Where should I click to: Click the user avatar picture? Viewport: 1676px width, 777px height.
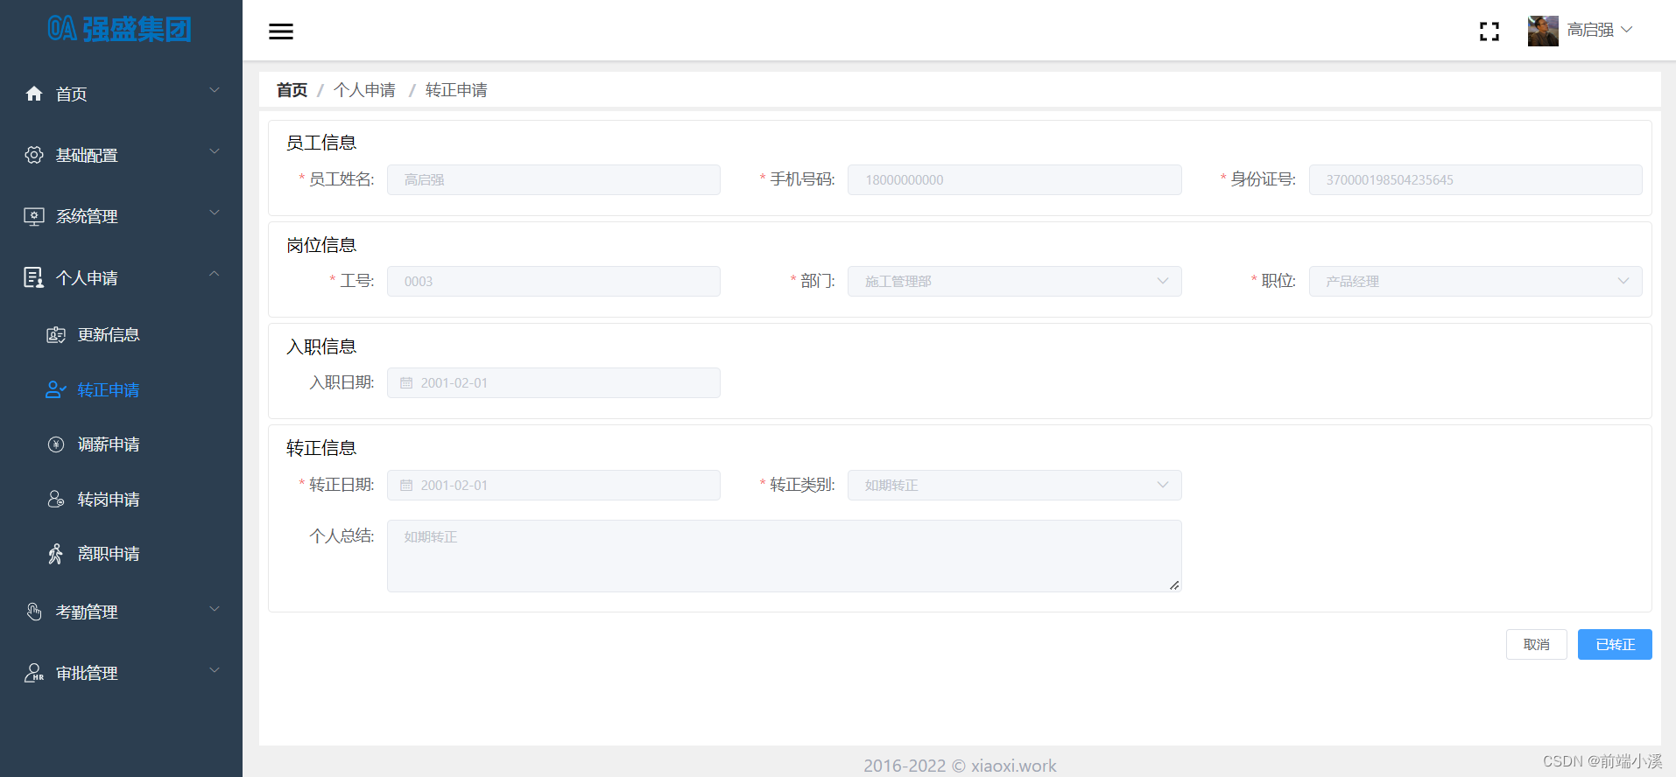1543,31
